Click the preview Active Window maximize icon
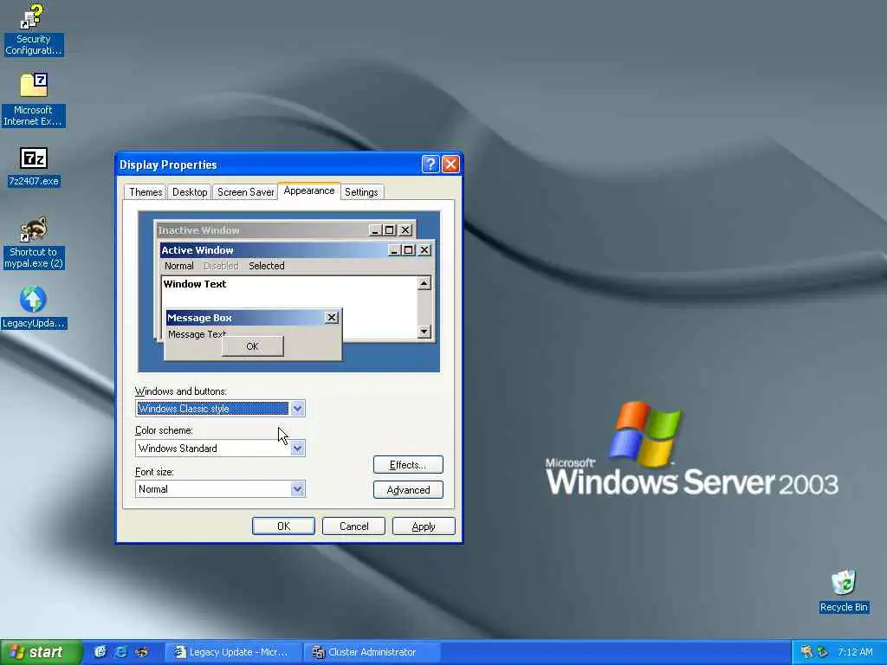 point(409,250)
